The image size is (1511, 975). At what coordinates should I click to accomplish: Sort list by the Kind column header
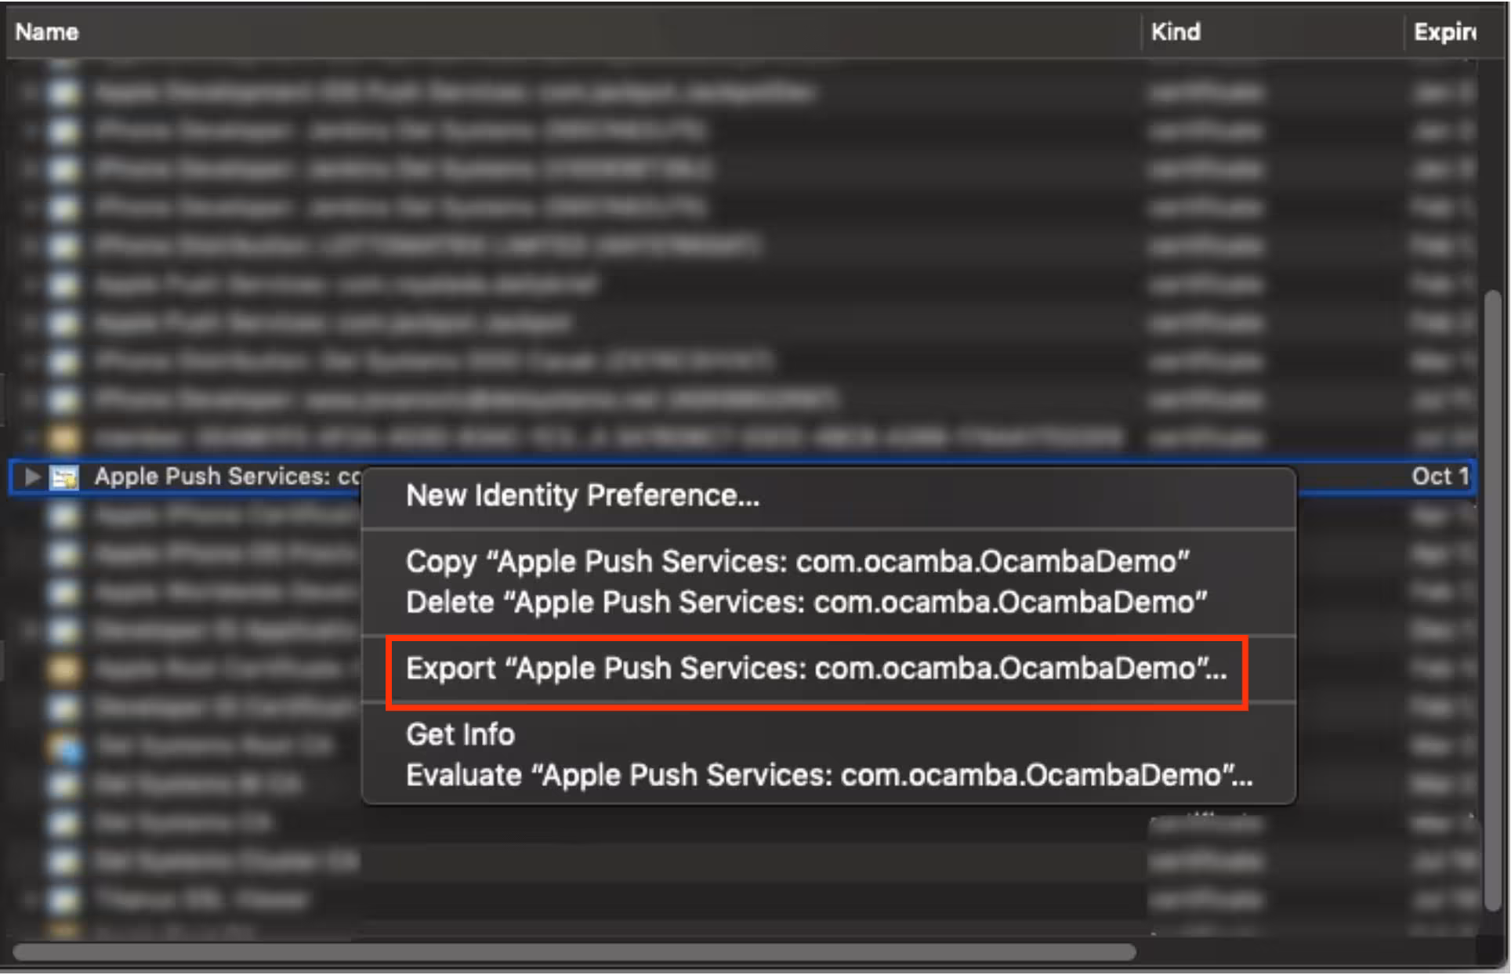[1175, 32]
